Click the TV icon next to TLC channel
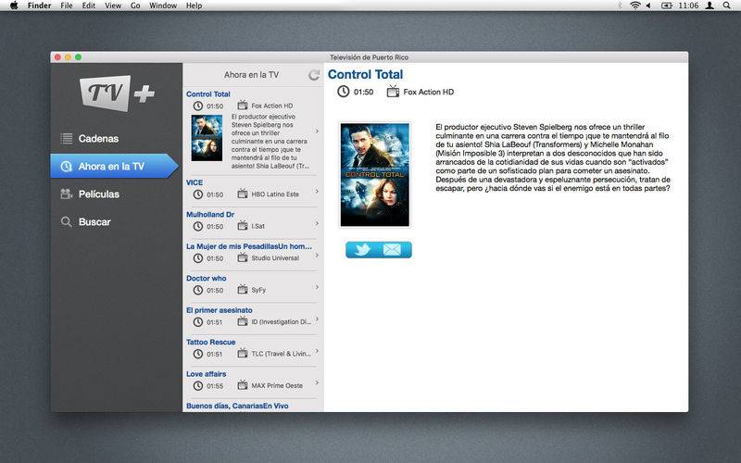 (243, 353)
